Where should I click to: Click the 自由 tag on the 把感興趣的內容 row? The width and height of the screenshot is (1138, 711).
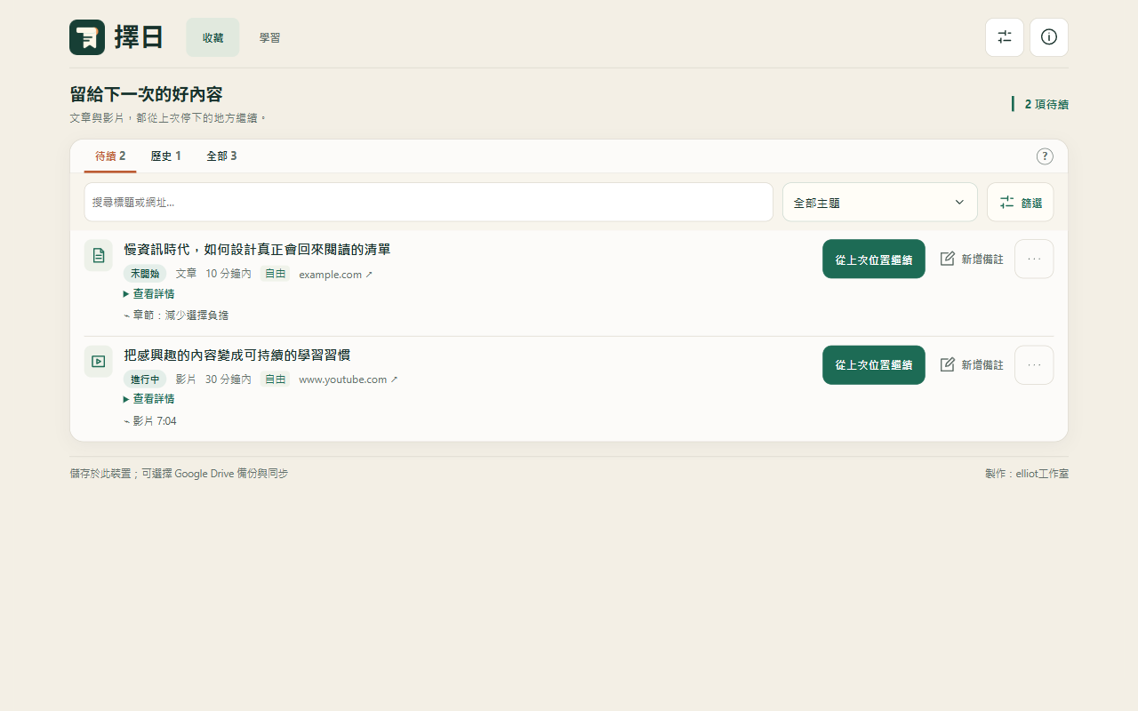click(x=275, y=379)
